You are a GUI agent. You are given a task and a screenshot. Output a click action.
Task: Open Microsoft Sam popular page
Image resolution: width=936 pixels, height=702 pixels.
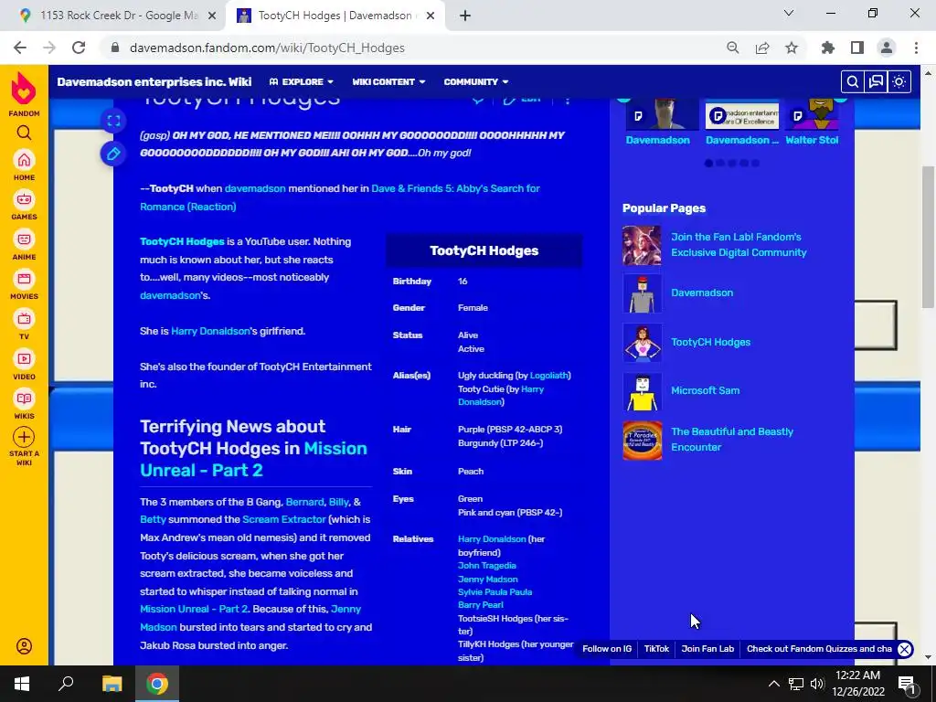tap(705, 390)
